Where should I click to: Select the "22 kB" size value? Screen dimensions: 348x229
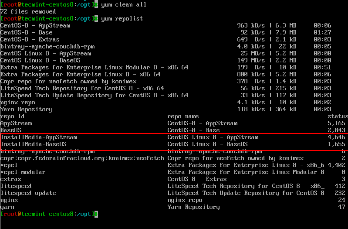tap(287, 47)
